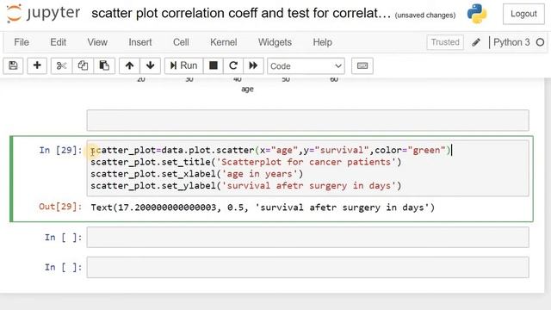The height and width of the screenshot is (310, 551).
Task: Open the command palette keyboard icon
Action: tap(362, 65)
